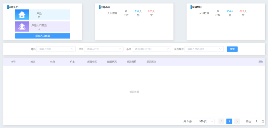Go to next page arrow
This screenshot has width=268, height=128.
pos(237,121)
